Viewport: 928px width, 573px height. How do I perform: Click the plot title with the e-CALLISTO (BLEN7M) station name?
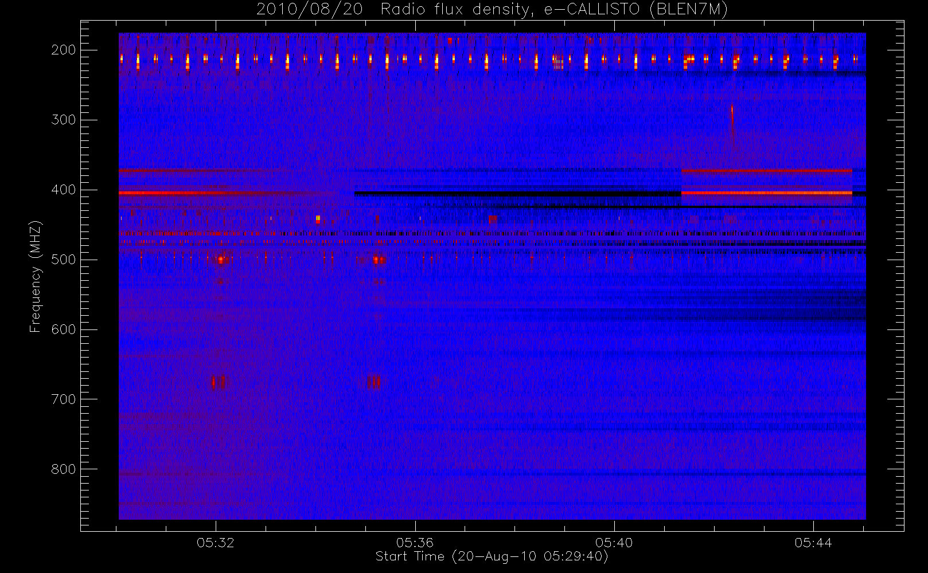pos(492,9)
